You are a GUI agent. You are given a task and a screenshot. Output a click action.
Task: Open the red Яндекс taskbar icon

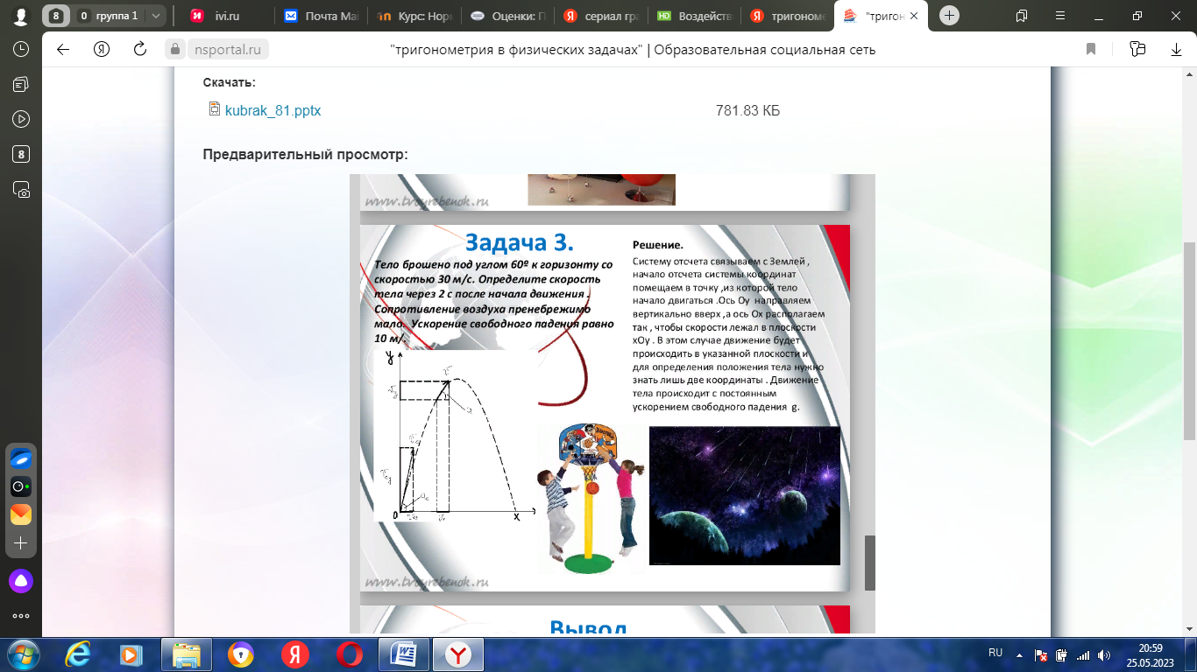(x=295, y=654)
